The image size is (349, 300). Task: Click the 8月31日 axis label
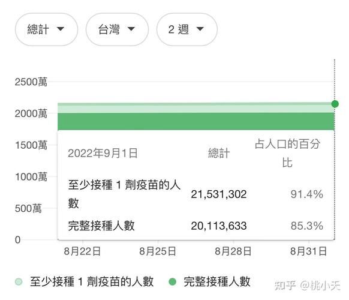[308, 251]
